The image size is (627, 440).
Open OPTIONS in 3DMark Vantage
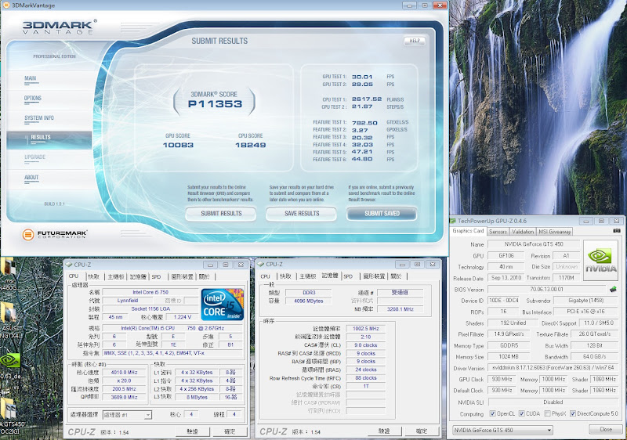(33, 98)
